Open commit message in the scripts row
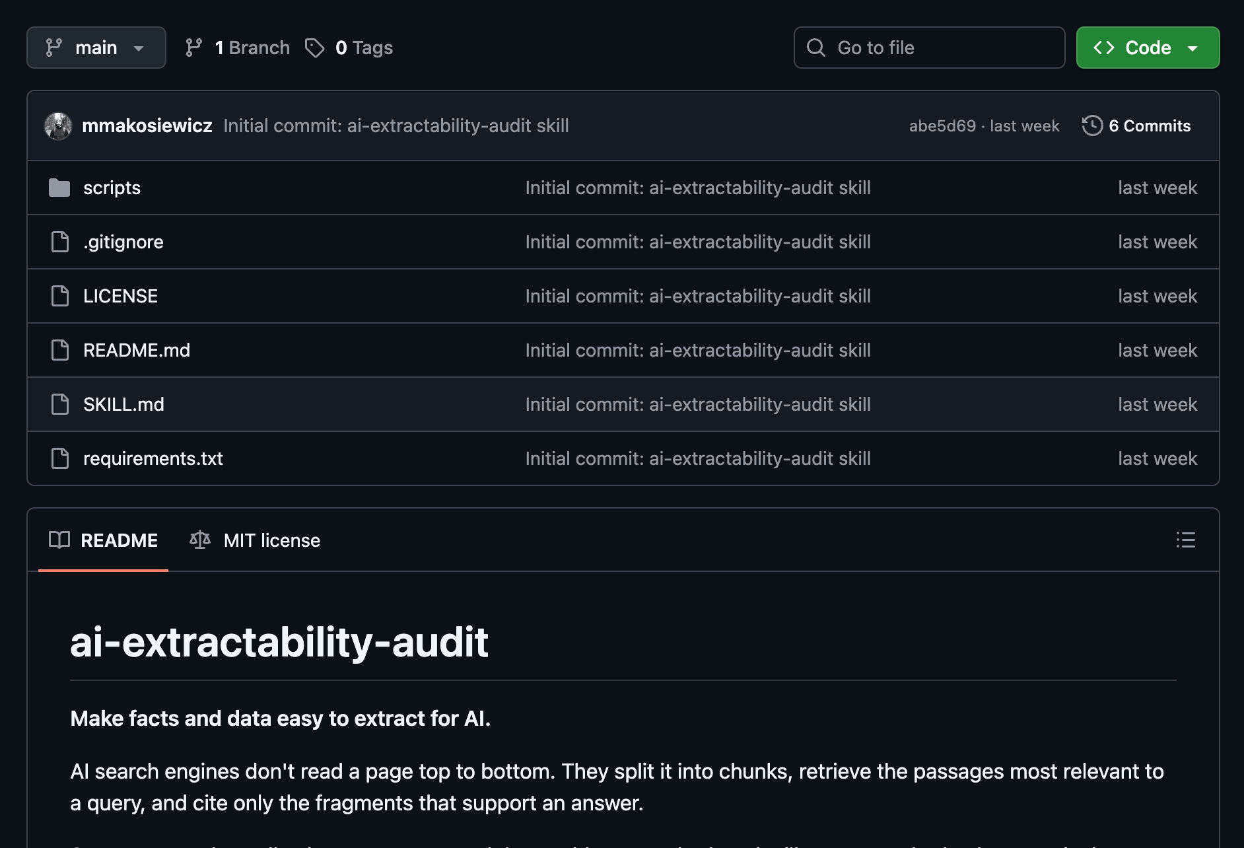The width and height of the screenshot is (1244, 848). (698, 188)
